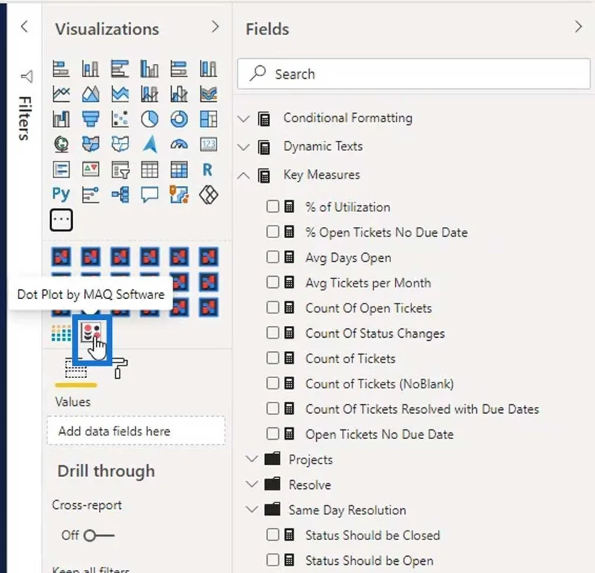Select the Area chart visual
The image size is (595, 573).
click(x=90, y=95)
